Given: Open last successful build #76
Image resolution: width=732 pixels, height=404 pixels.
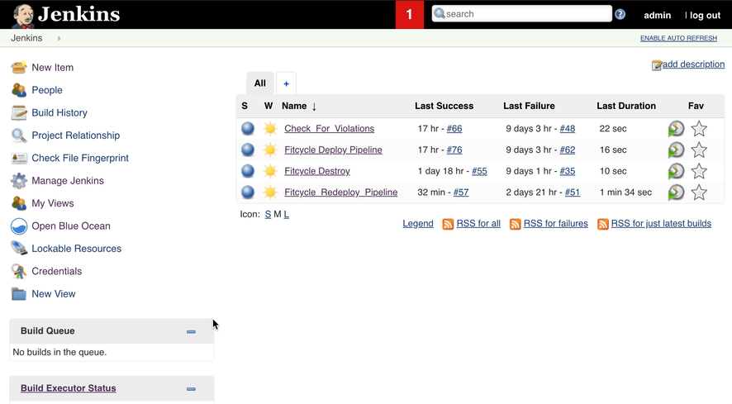Looking at the screenshot, I should pyautogui.click(x=454, y=150).
